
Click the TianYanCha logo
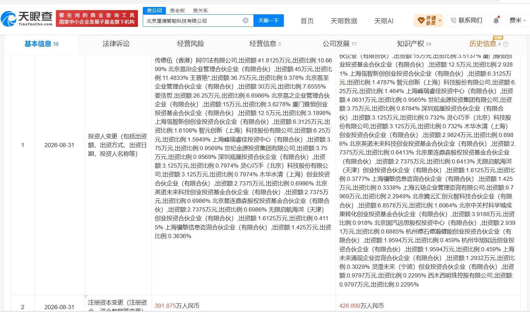click(x=27, y=18)
